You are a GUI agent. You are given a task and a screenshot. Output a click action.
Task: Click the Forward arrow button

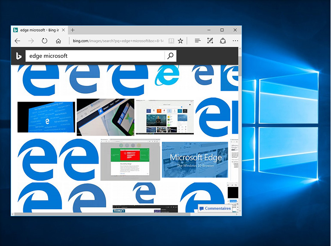point(31,41)
